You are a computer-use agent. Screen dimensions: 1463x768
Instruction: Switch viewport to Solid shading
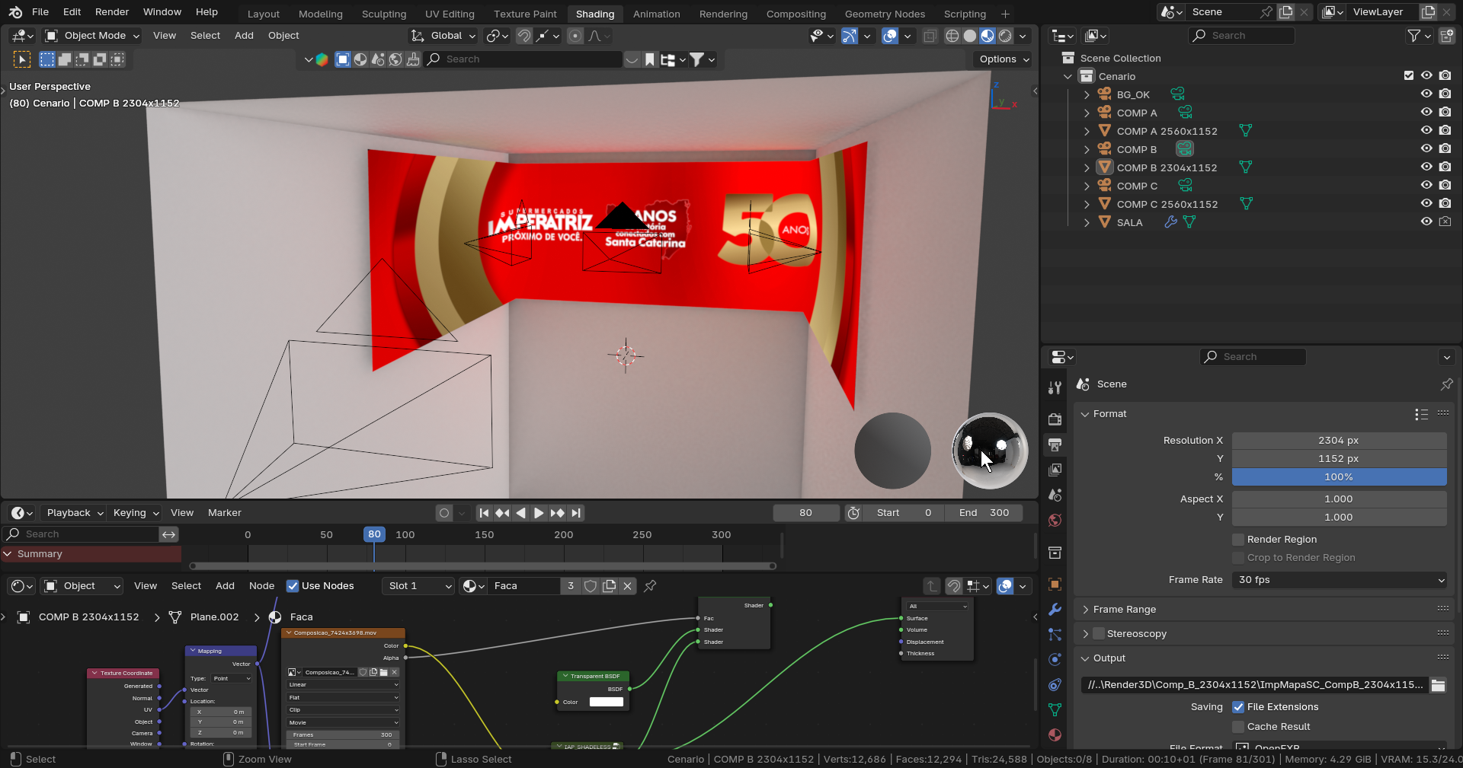pos(969,36)
